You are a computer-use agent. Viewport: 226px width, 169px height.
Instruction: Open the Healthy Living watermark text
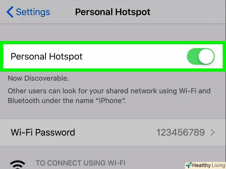[209, 165]
